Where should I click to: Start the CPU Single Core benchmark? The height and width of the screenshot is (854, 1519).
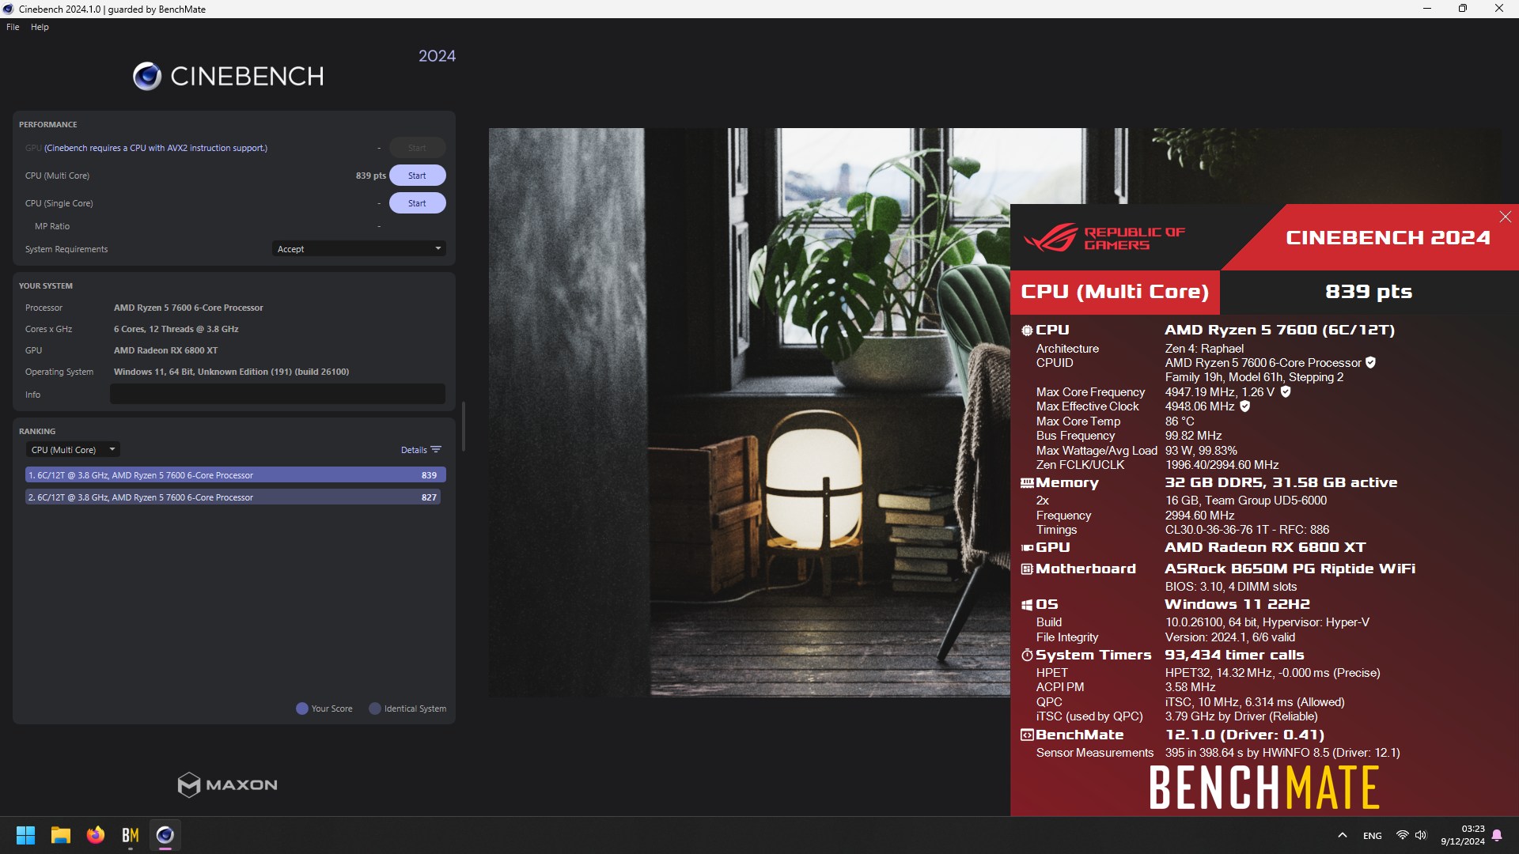[417, 203]
